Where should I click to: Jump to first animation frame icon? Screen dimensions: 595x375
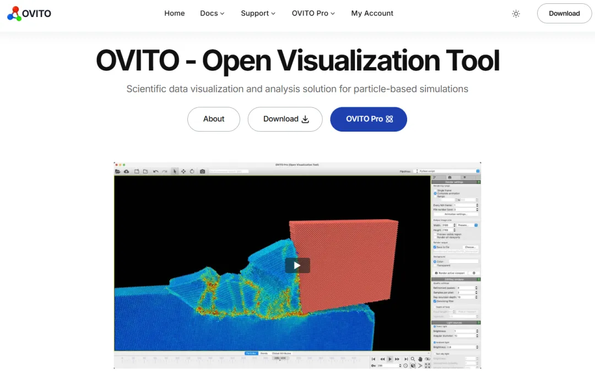pos(374,359)
